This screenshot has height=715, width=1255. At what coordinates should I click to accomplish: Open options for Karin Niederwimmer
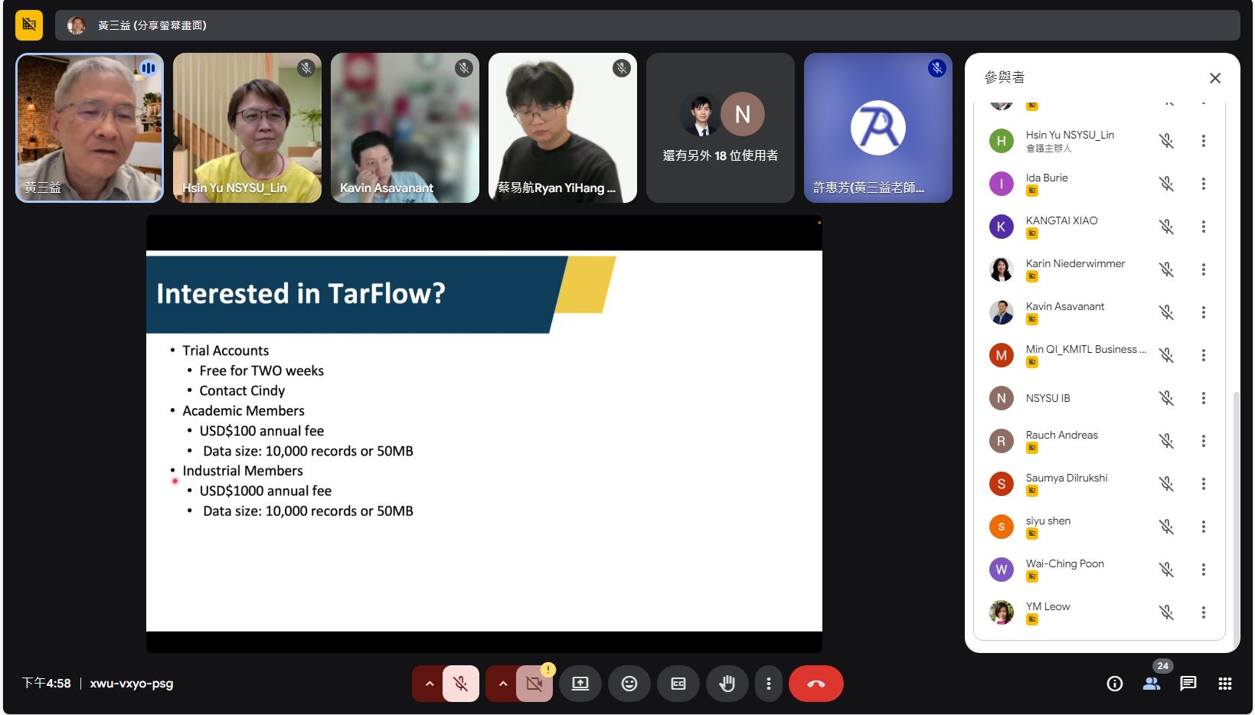click(x=1204, y=269)
